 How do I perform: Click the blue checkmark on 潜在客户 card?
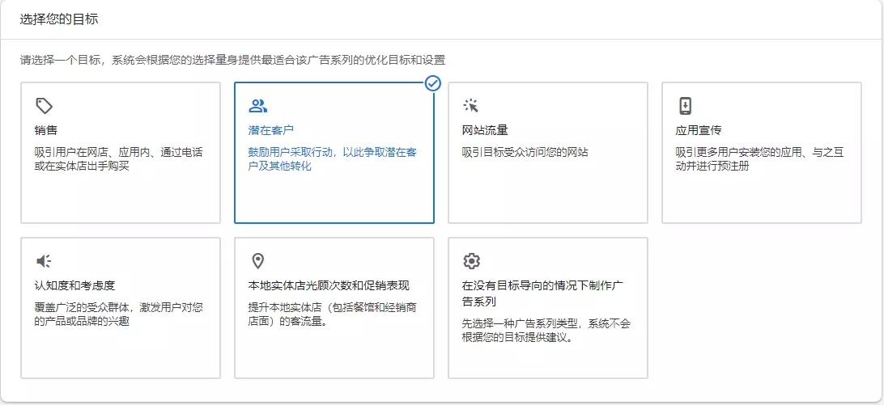point(433,83)
